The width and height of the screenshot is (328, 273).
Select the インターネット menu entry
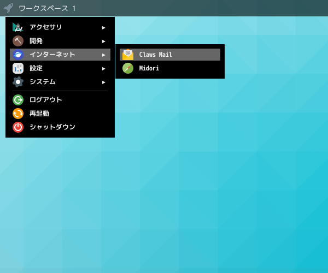coord(60,55)
